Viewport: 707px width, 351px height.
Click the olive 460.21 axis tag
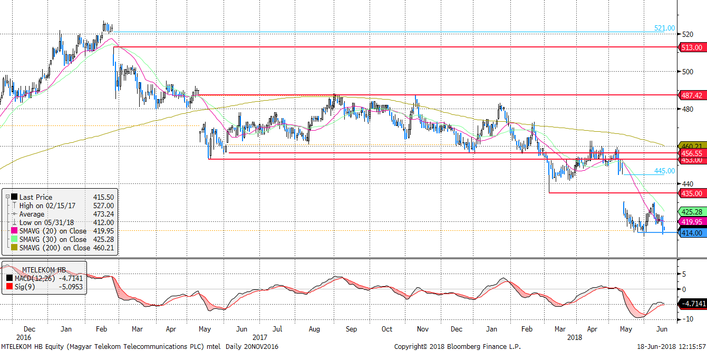[x=692, y=146]
